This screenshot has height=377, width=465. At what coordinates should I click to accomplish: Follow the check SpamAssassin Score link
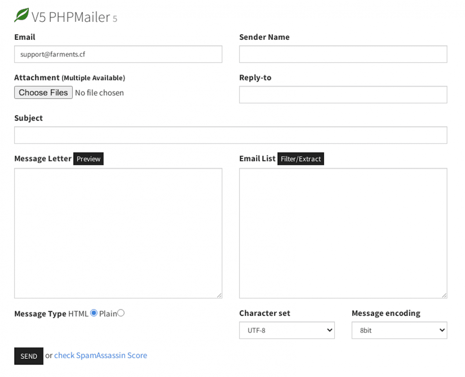[101, 355]
